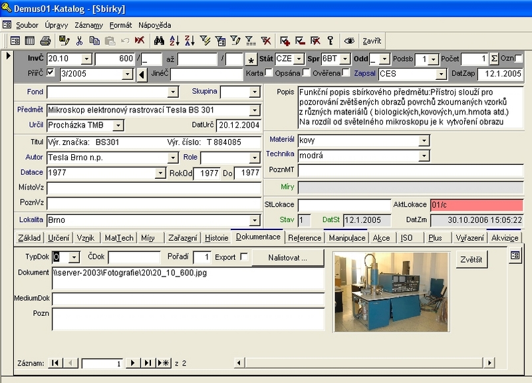
Task: Filter by form funnel icon
Action: [x=221, y=41]
